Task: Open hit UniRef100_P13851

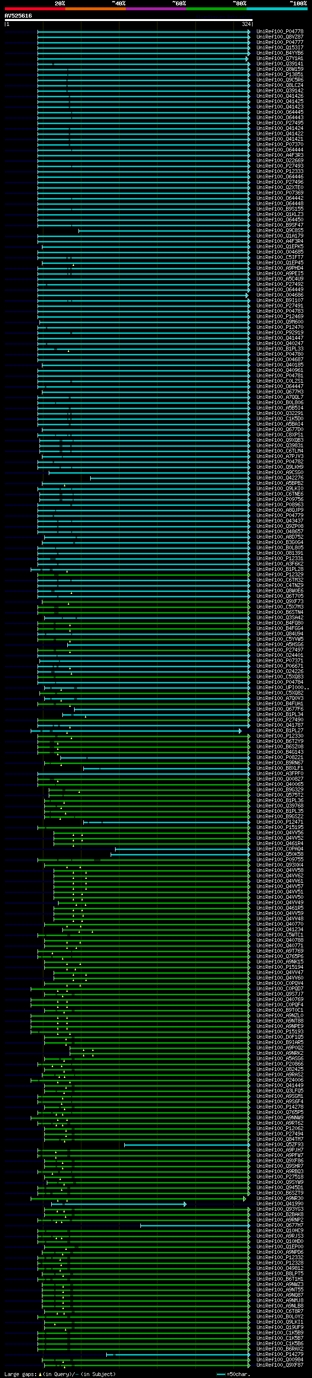Action: tap(280, 74)
